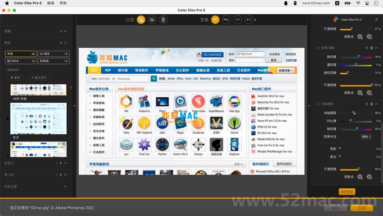383x216 pixels.
Task: Select the 冬天 preset thumbnail
Action: click(38, 118)
